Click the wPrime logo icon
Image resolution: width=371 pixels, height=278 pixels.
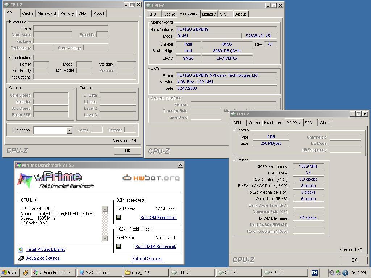(25, 180)
